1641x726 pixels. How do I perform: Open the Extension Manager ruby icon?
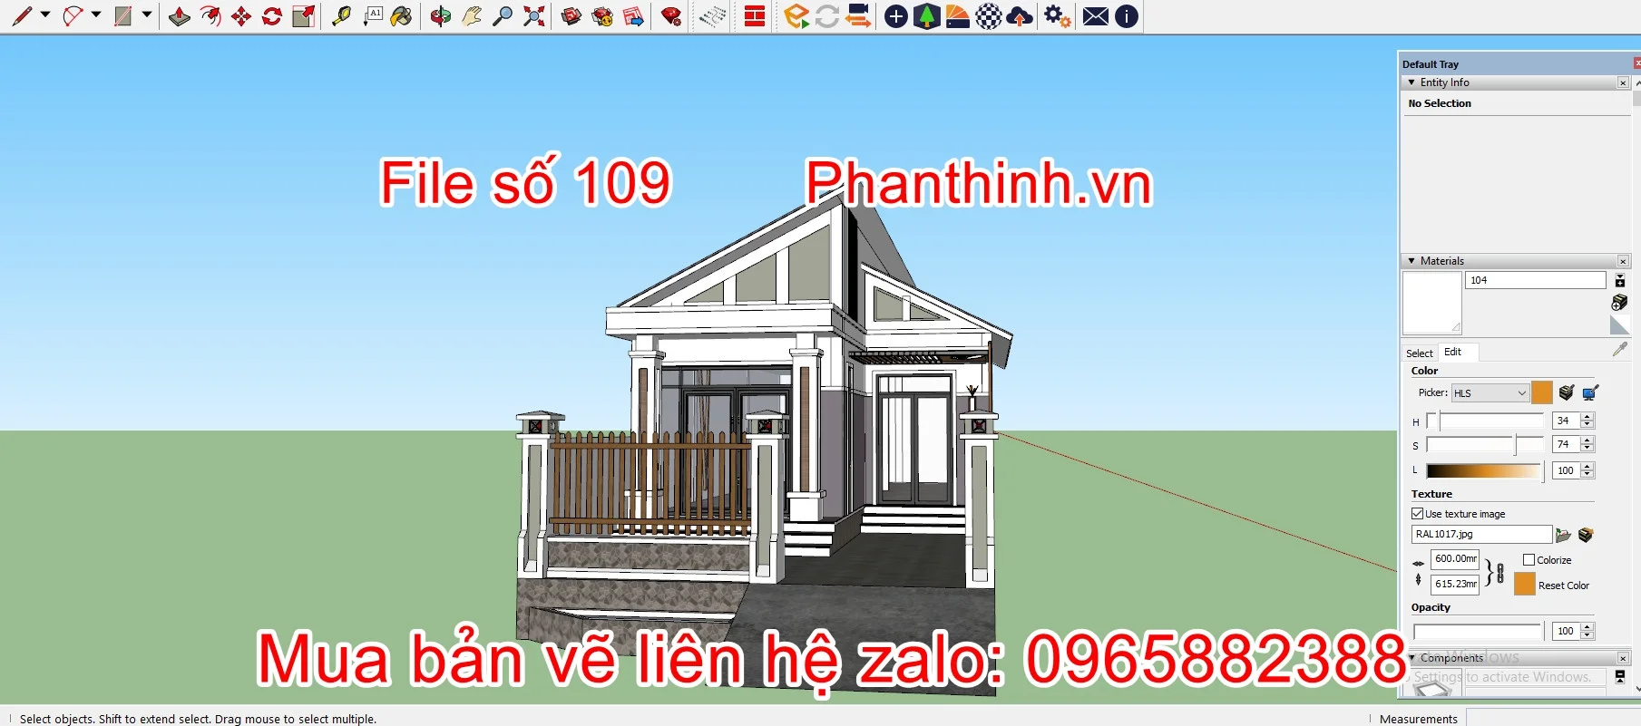671,15
